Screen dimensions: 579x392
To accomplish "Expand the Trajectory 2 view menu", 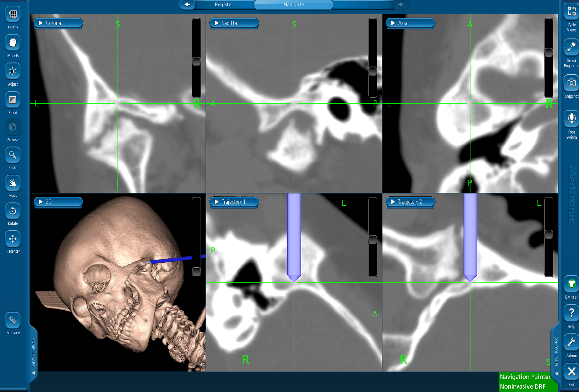I will click(x=410, y=202).
